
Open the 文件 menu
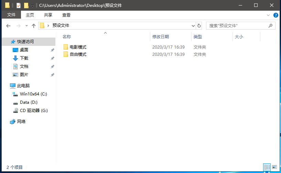coord(11,15)
